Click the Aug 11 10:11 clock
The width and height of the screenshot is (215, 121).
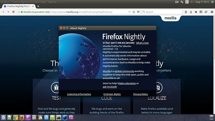202,2
